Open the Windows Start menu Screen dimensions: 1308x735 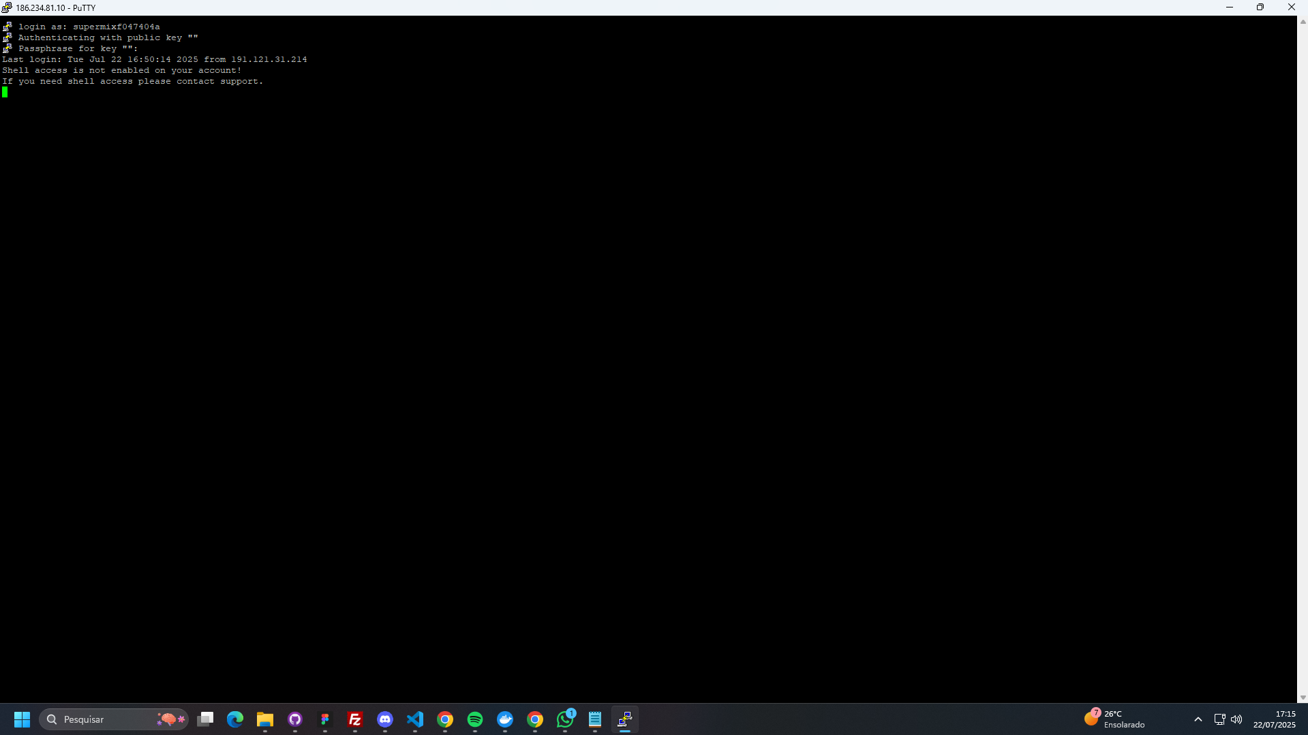pos(22,719)
